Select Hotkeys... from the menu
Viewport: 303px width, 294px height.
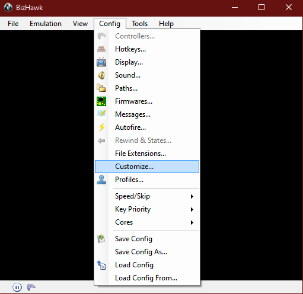coord(147,49)
